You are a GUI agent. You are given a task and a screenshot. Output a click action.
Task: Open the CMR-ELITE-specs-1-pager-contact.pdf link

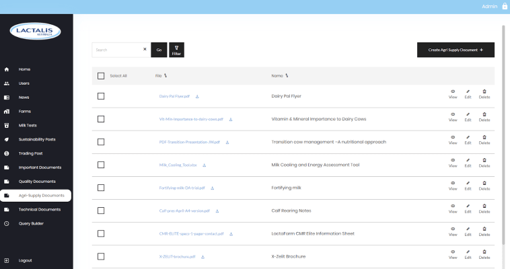pos(191,233)
